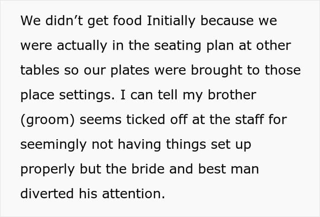This screenshot has width=320, height=217.
Task: Click the word "seemingly" starting sixth line
Action: (x=53, y=145)
